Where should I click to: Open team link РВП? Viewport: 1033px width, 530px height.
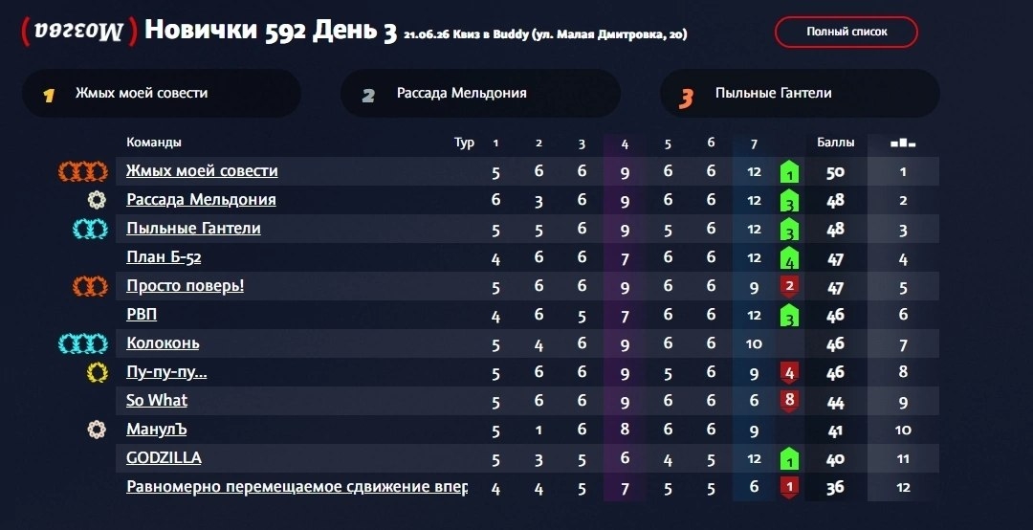click(x=142, y=315)
